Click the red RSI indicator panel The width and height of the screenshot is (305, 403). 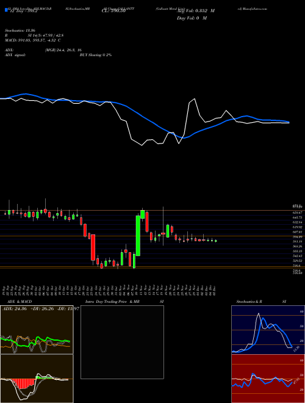pos(268,379)
